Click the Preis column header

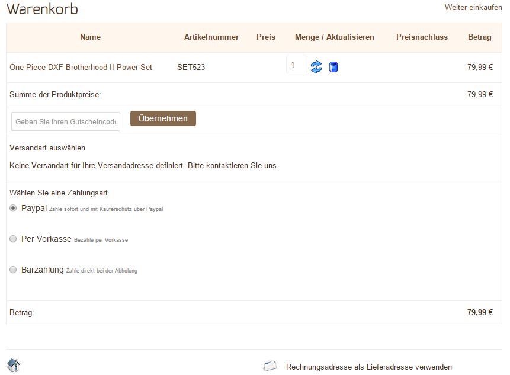[x=266, y=37]
